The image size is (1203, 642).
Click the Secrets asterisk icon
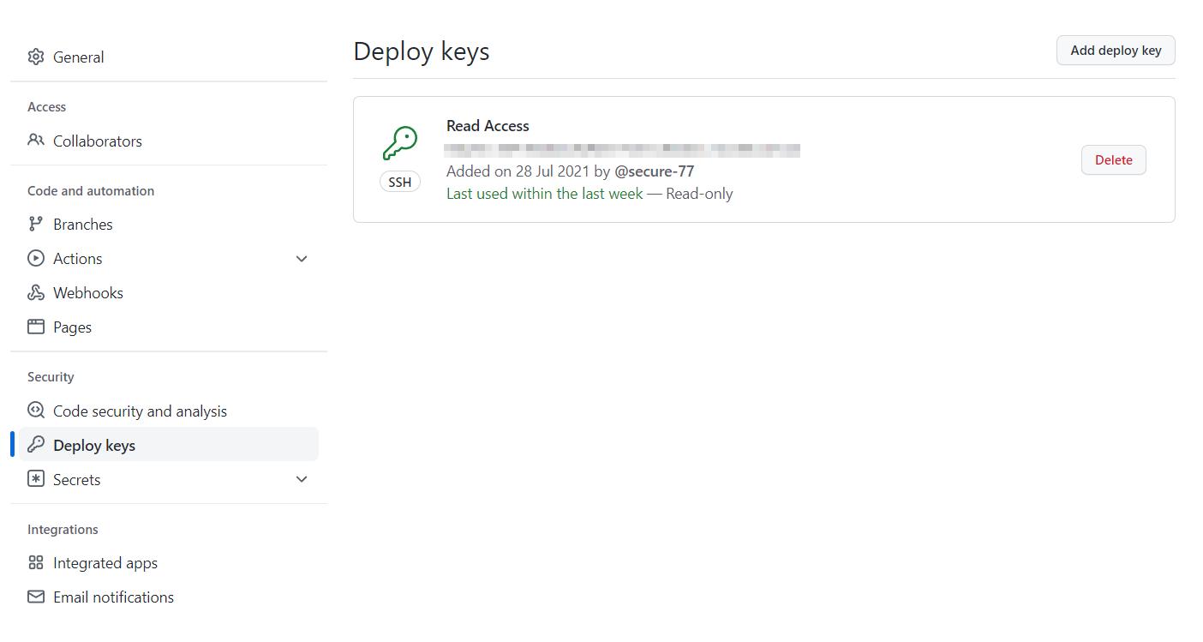tap(36, 480)
